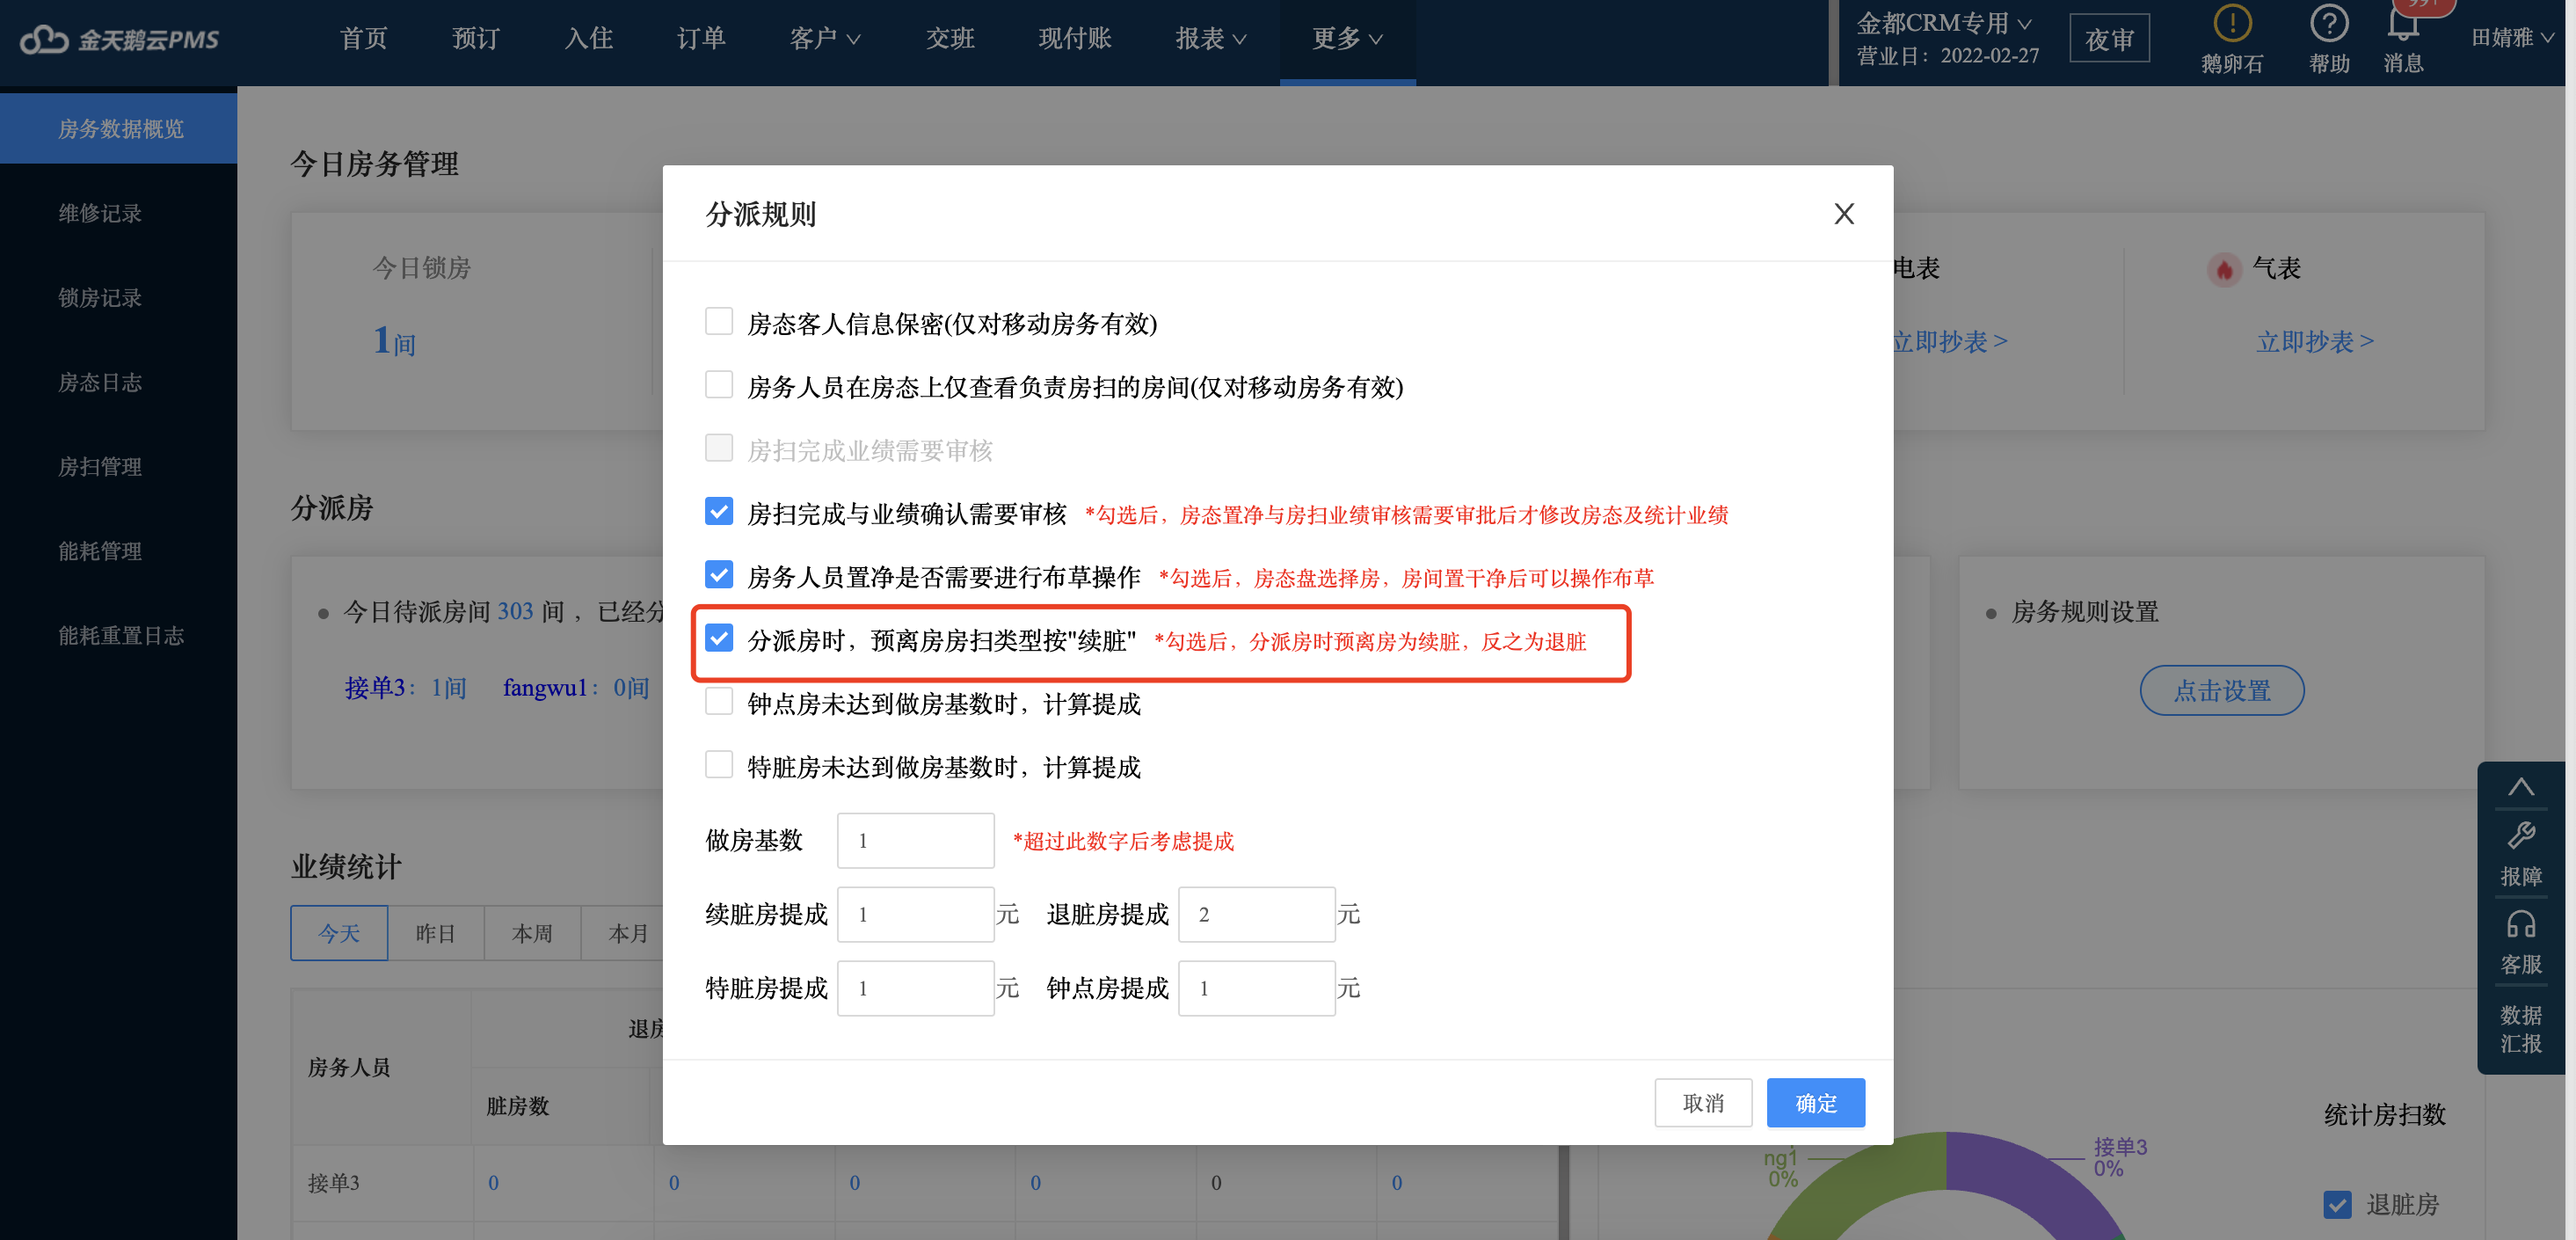
Task: Enable 钟点房未达到做房基数时计算提成 checkbox
Action: point(719,702)
